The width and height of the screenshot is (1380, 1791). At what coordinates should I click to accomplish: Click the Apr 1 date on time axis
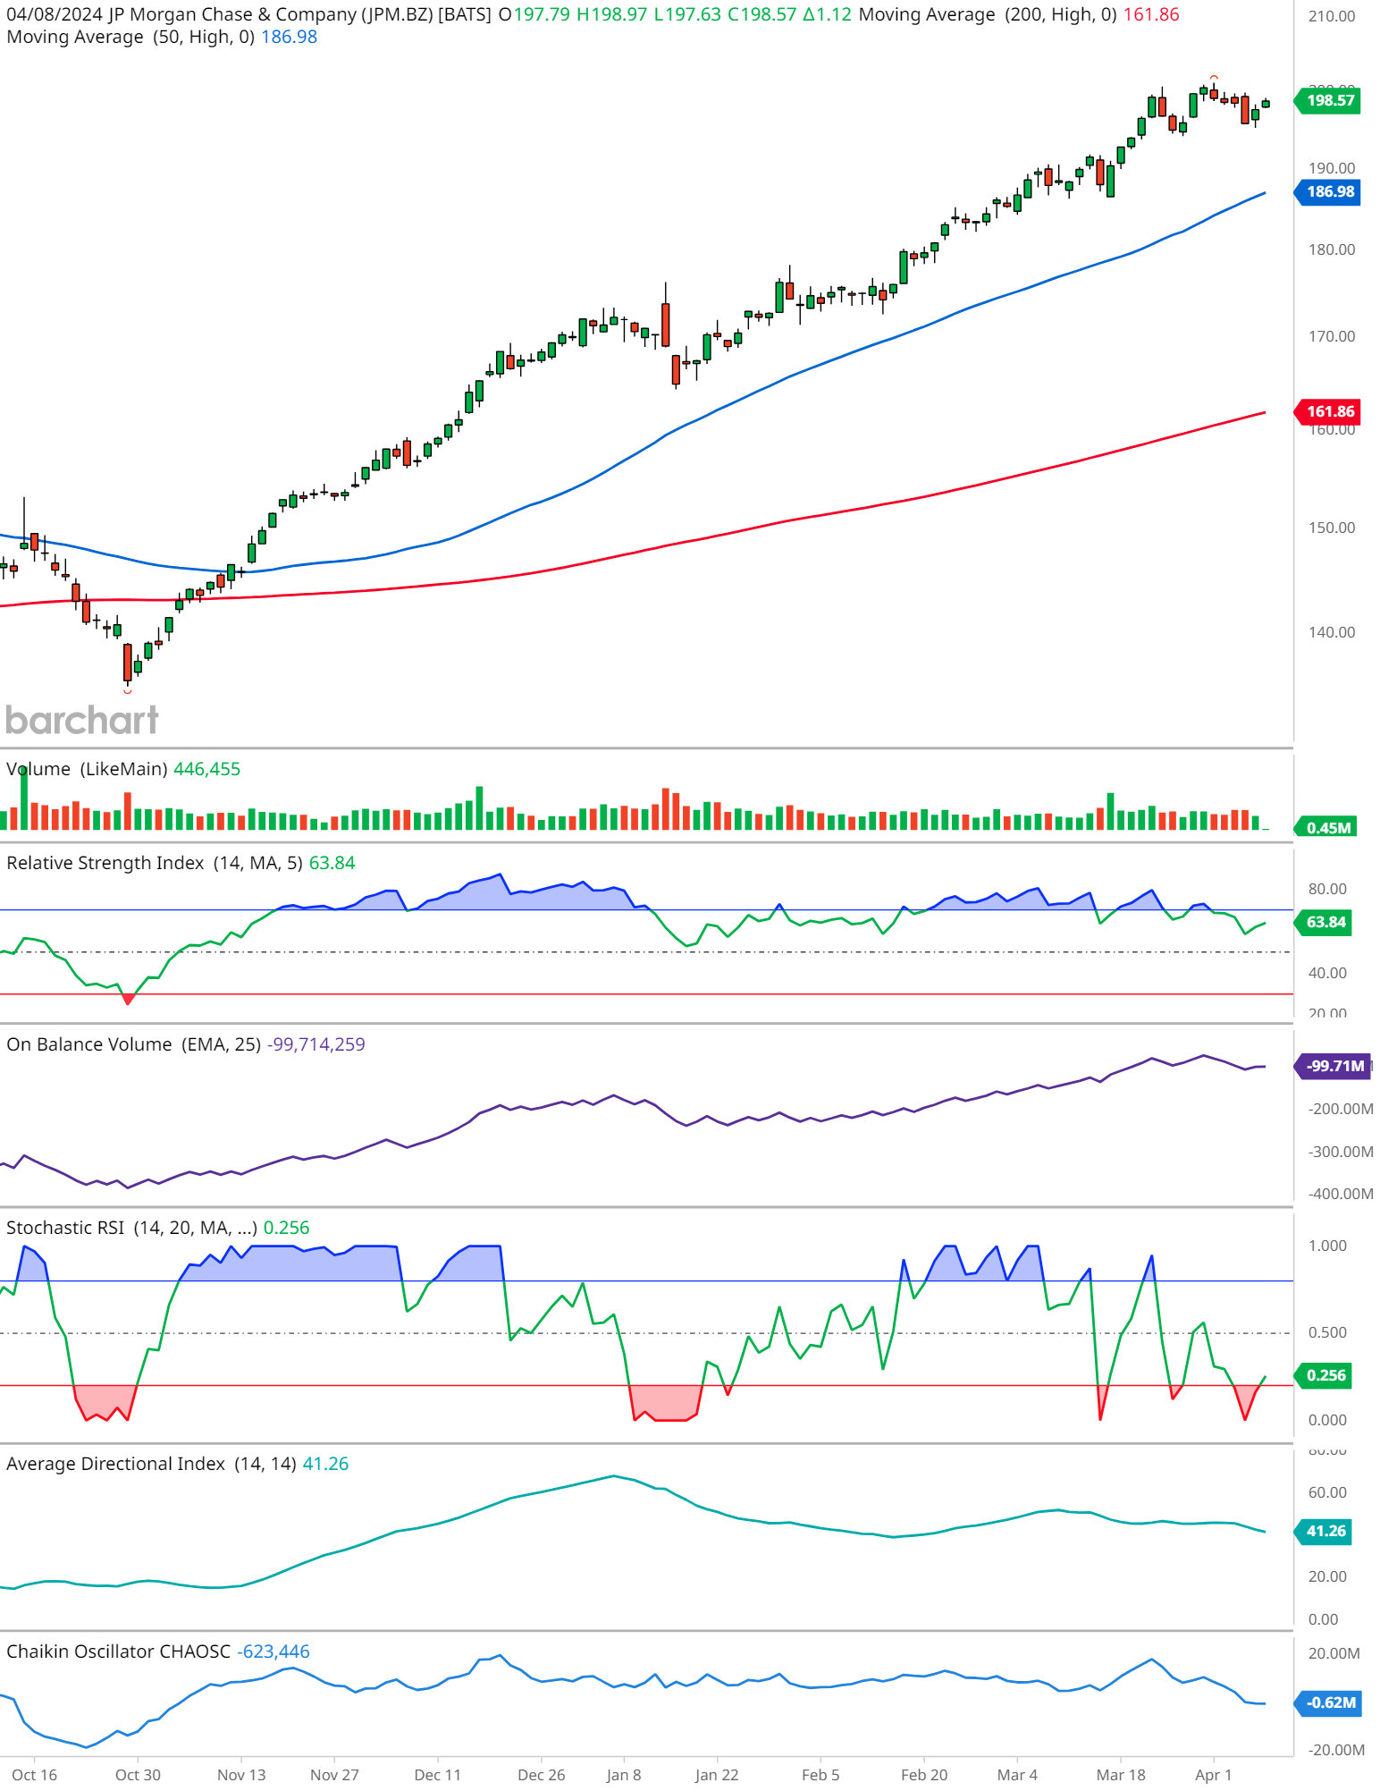pos(1214,1775)
